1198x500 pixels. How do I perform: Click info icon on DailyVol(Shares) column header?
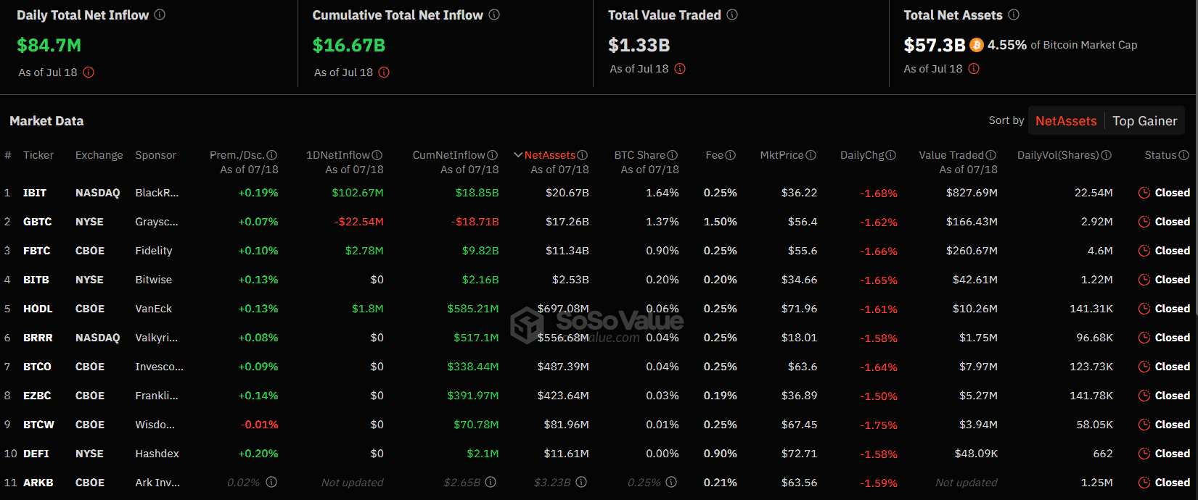[x=1107, y=155]
